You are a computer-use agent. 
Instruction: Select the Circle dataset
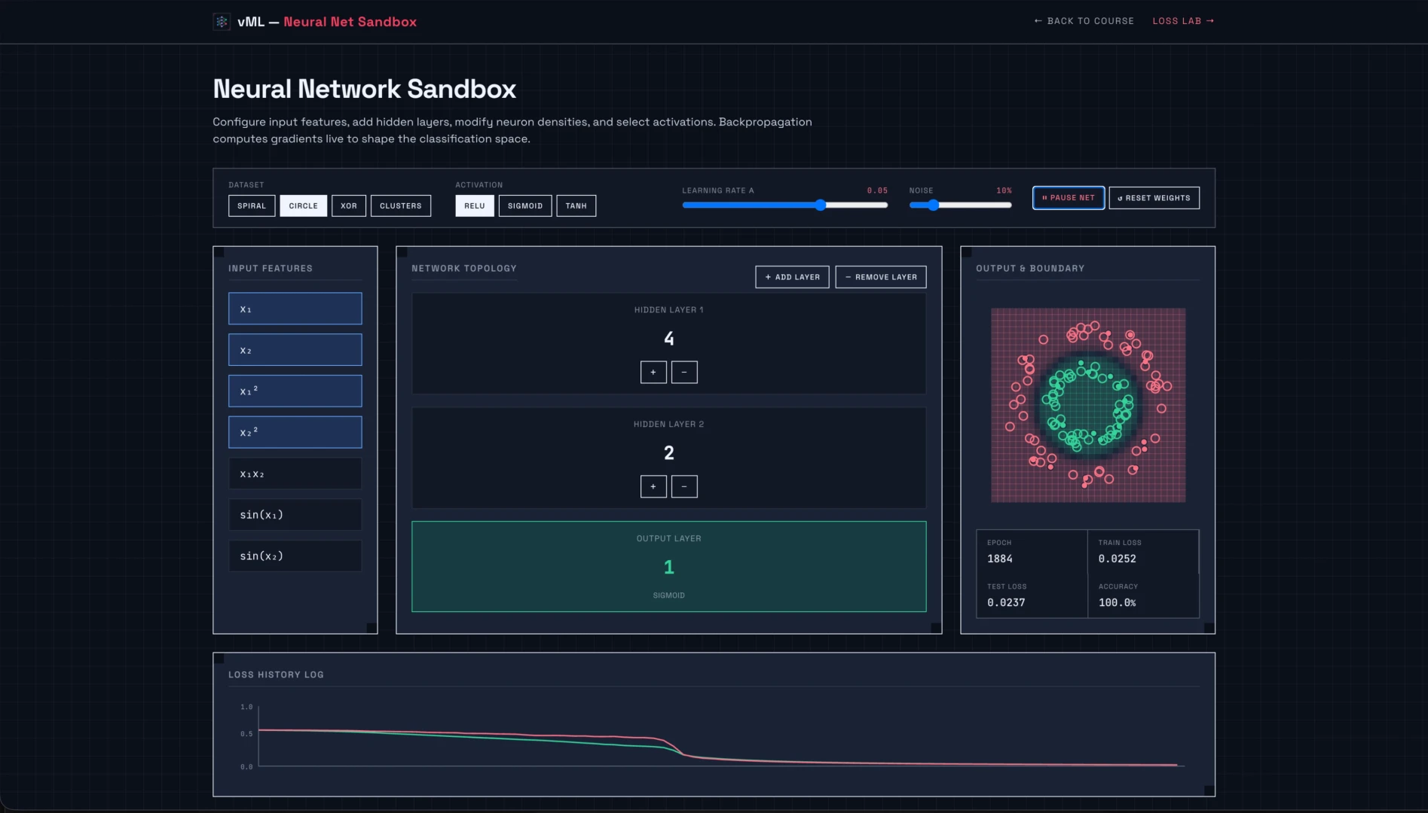point(303,206)
